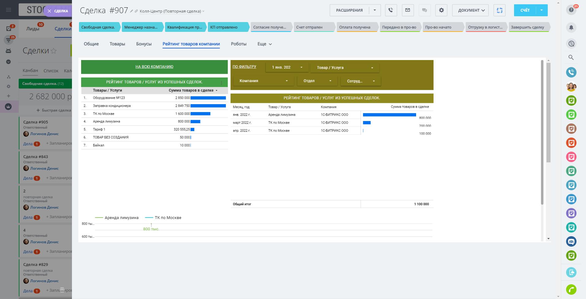The image size is (586, 299).
Task: Close the deal panel with Сделка button
Action: tap(58, 11)
